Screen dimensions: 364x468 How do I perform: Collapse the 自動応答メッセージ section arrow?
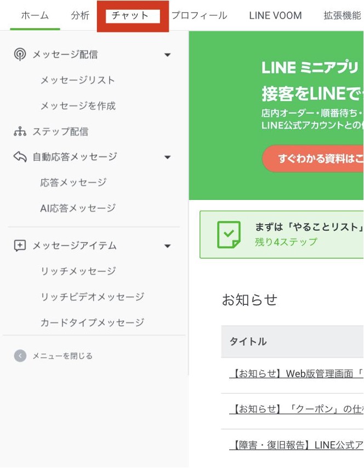(x=168, y=158)
